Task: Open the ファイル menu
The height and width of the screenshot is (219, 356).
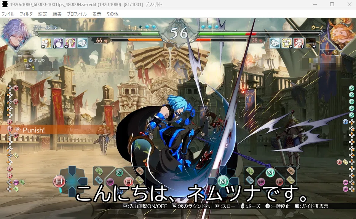Action: [x=8, y=14]
